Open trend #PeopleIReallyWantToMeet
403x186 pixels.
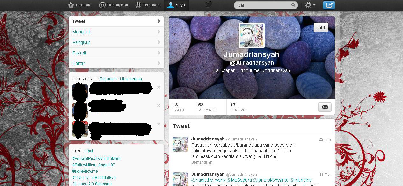coord(96,159)
